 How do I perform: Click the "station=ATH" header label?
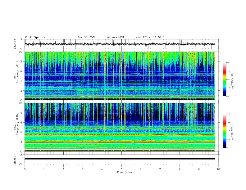pos(115,37)
